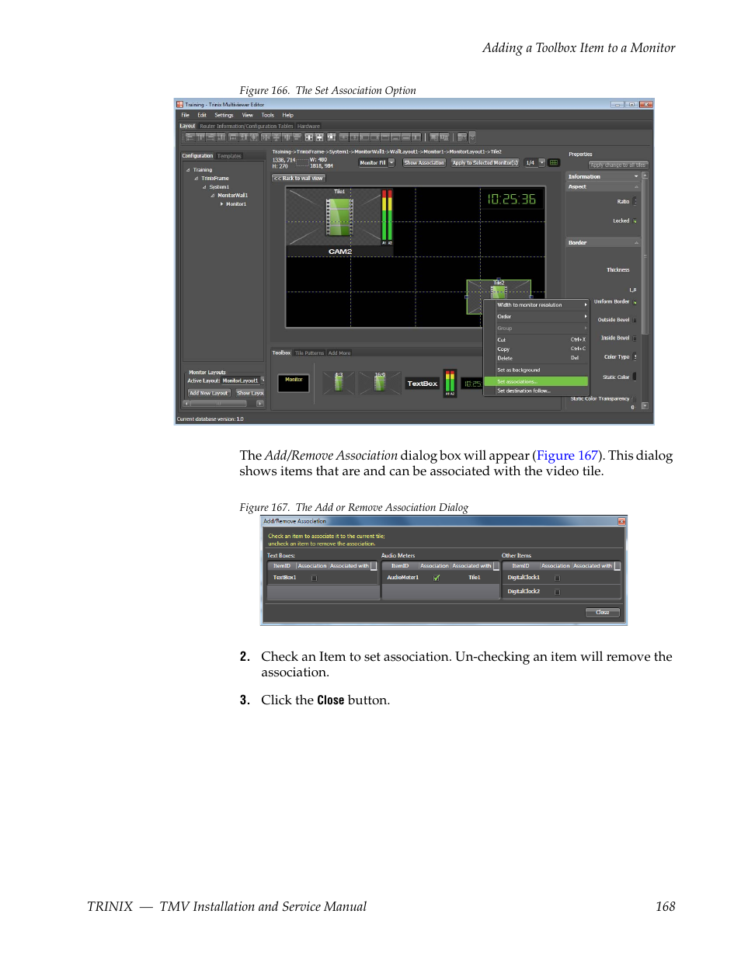Open the Information section dropdown in Properties
This screenshot has width=741, height=959.
click(636, 176)
